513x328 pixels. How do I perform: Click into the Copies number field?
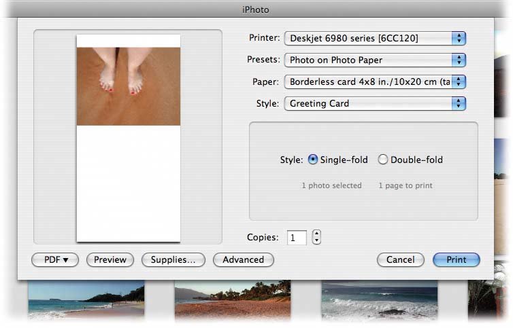click(x=297, y=238)
